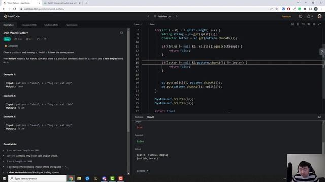Open the red Camtasia taskbar icon
This screenshot has width=325, height=182.
[121, 178]
